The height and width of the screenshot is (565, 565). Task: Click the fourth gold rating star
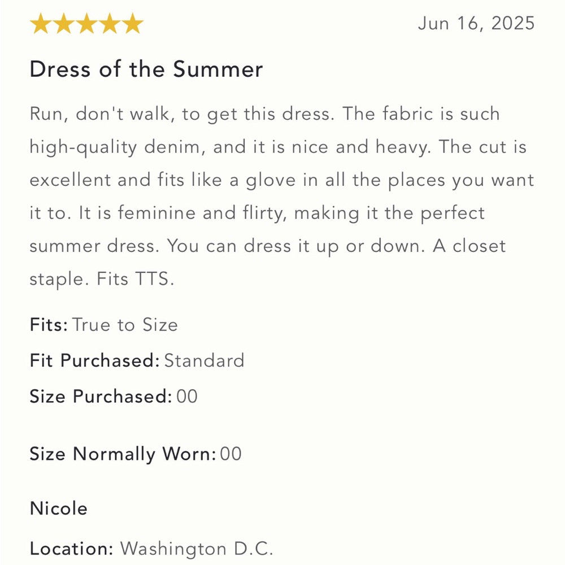pyautogui.click(x=110, y=25)
